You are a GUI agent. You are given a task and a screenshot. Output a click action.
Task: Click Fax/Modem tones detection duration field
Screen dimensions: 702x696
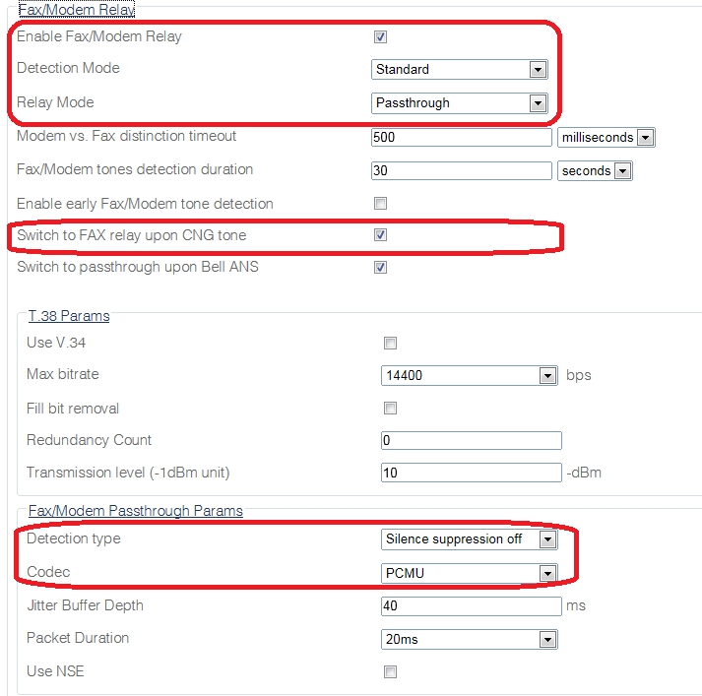tap(461, 170)
